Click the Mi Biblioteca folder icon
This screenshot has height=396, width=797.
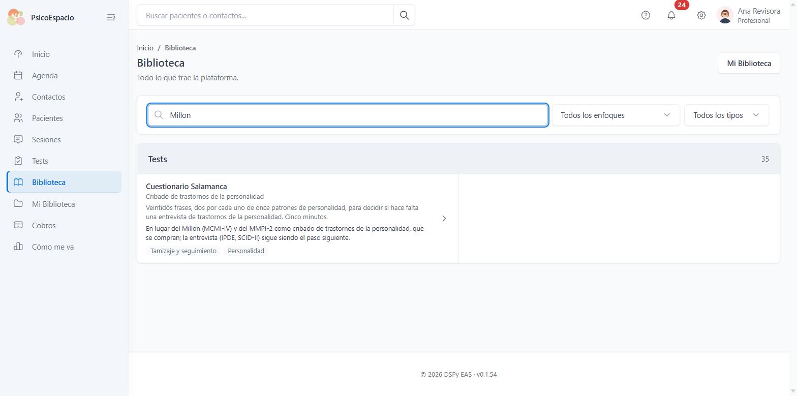(18, 204)
